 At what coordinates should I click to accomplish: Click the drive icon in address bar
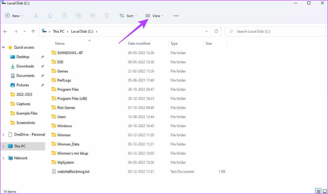point(44,31)
